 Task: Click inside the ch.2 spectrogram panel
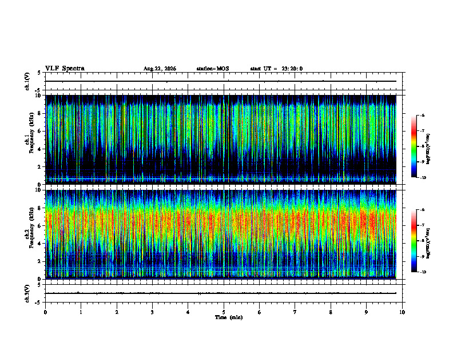(x=221, y=234)
